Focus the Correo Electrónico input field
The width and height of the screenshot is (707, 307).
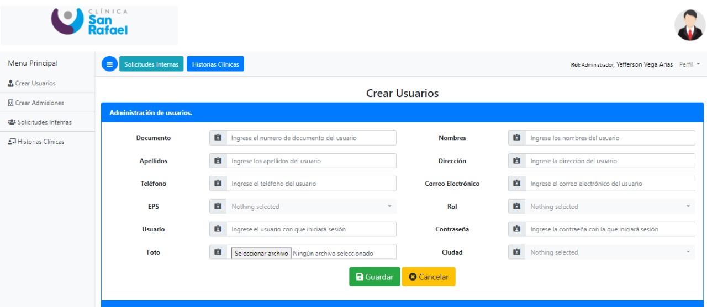(609, 184)
